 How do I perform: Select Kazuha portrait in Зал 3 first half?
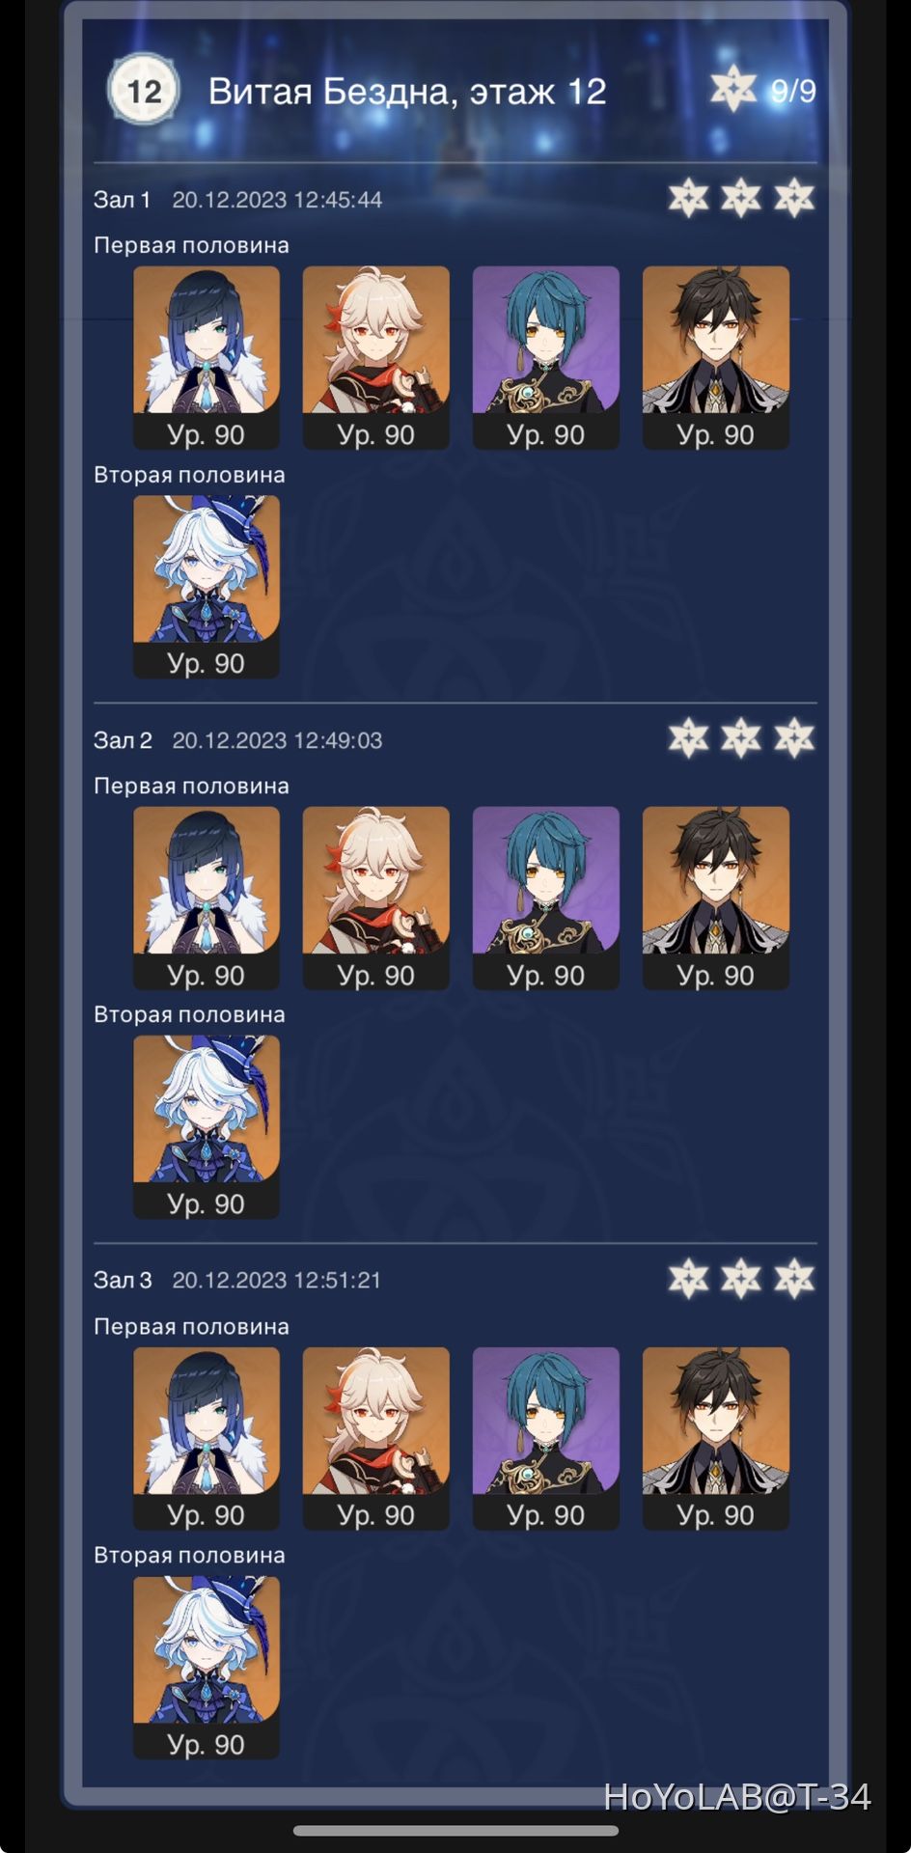376,1438
